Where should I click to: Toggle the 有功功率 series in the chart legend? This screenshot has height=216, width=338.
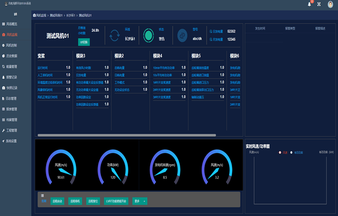pos(296,152)
